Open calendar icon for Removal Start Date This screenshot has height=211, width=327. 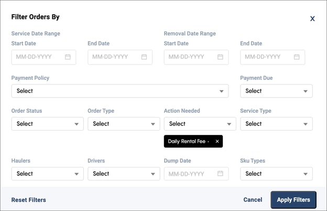[220, 57]
